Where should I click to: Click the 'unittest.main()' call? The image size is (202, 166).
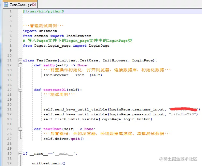[49, 163]
